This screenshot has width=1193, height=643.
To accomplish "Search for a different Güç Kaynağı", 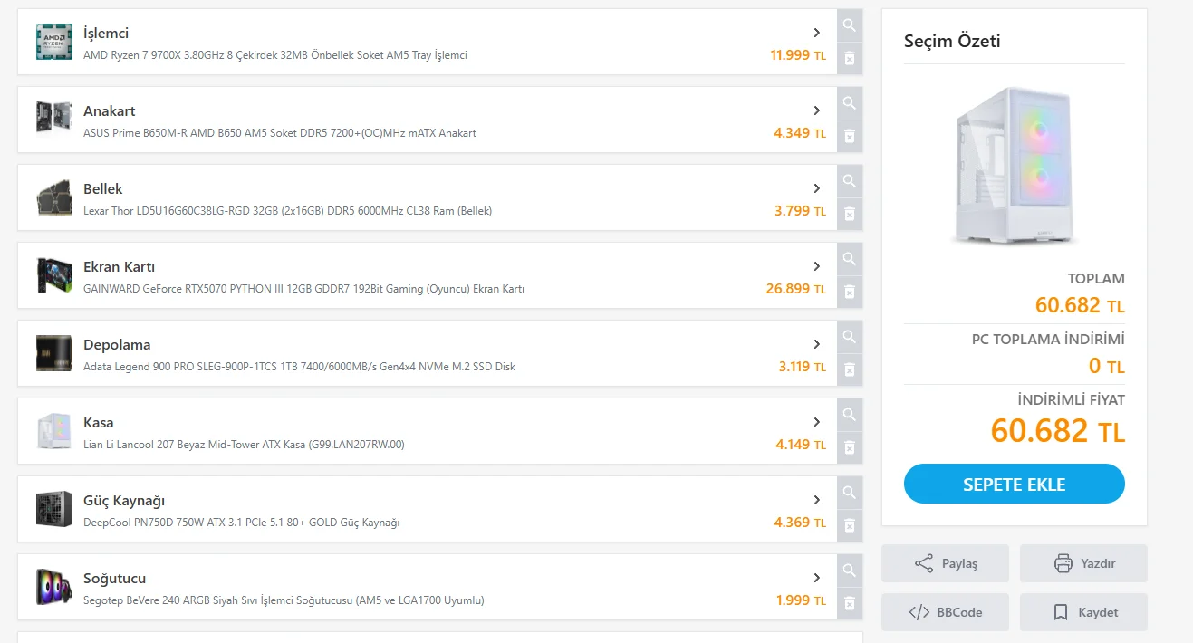I will coord(849,493).
